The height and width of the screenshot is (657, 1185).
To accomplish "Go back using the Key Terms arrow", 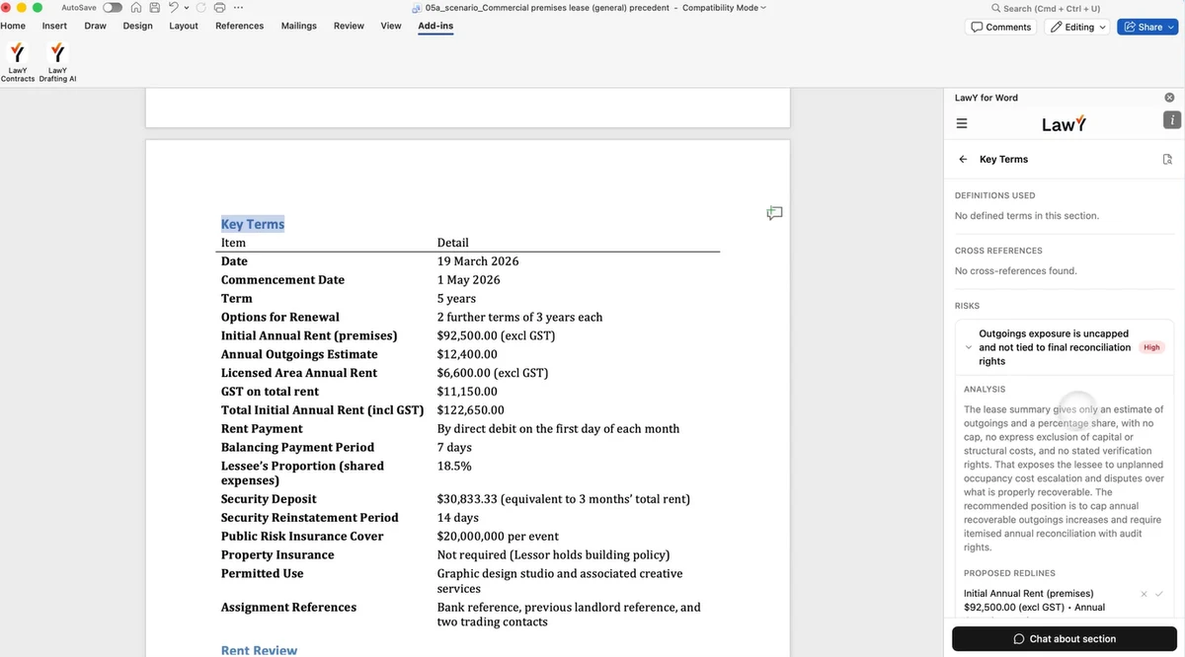I will pos(963,159).
